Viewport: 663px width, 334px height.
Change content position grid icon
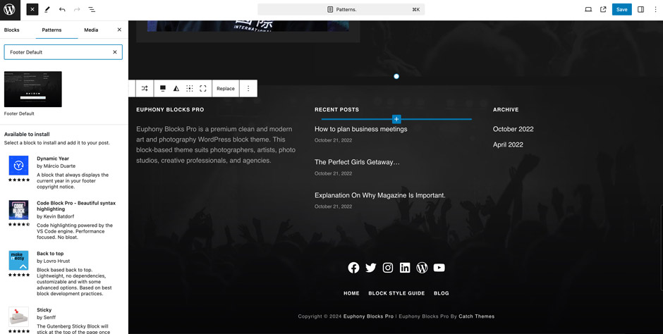(190, 89)
